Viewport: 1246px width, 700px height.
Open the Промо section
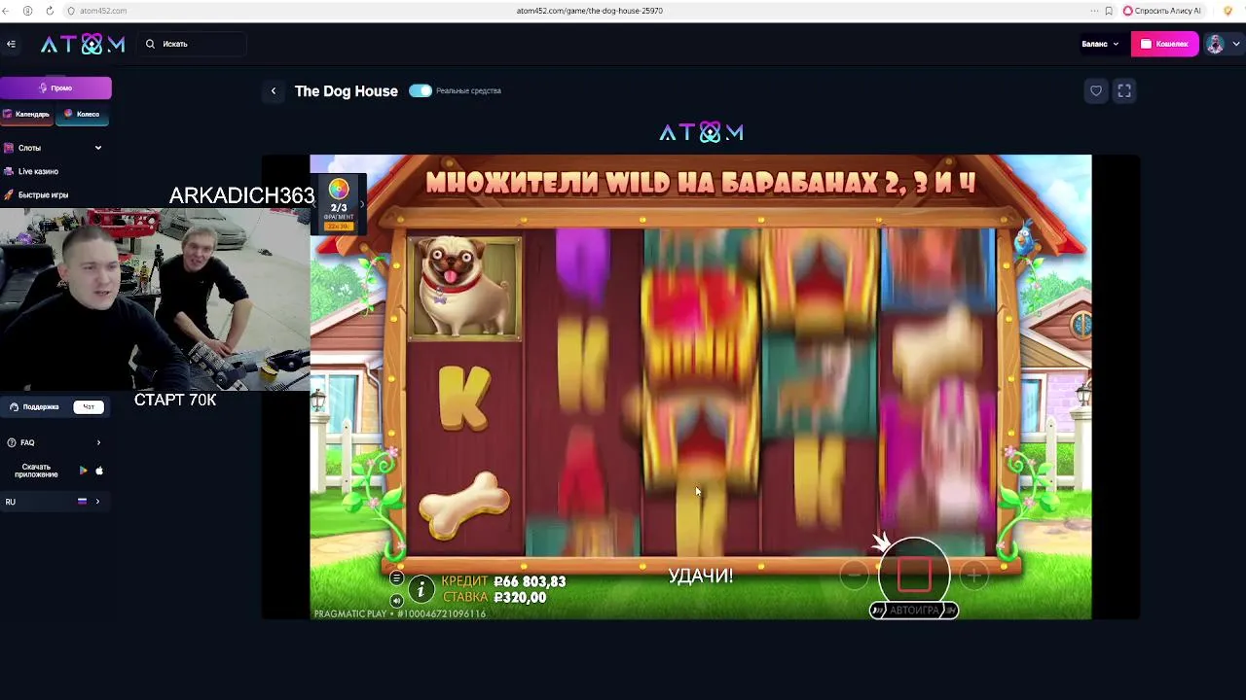pos(55,87)
